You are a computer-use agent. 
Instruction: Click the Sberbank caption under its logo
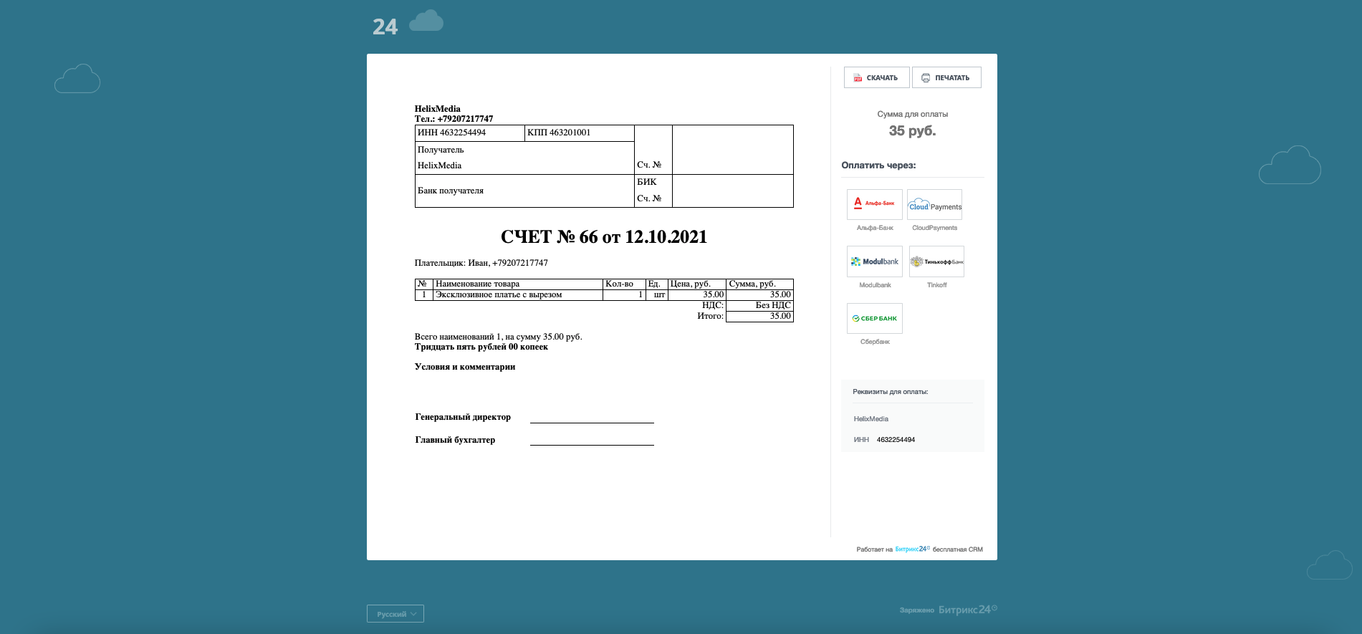coord(875,342)
